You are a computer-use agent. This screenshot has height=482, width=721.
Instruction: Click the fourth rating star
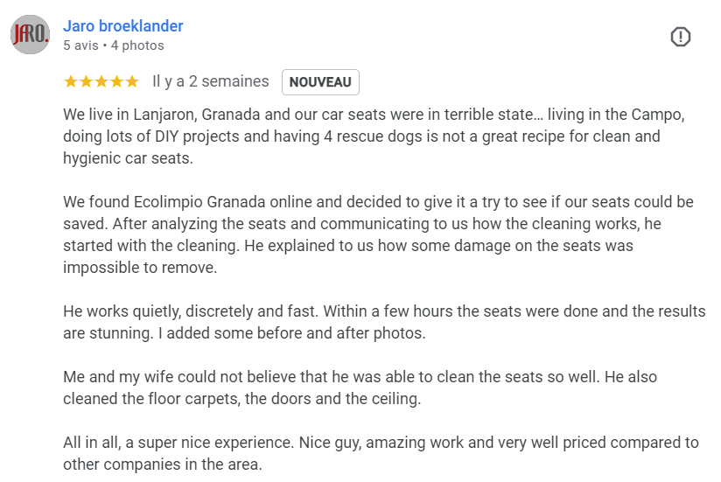click(x=116, y=82)
